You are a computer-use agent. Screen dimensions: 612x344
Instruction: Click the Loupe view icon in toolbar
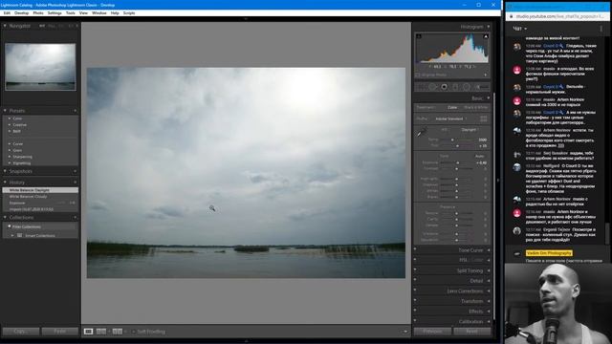[x=89, y=332]
